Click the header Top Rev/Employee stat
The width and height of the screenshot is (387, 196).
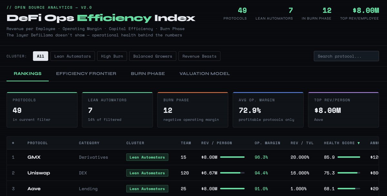(x=359, y=14)
